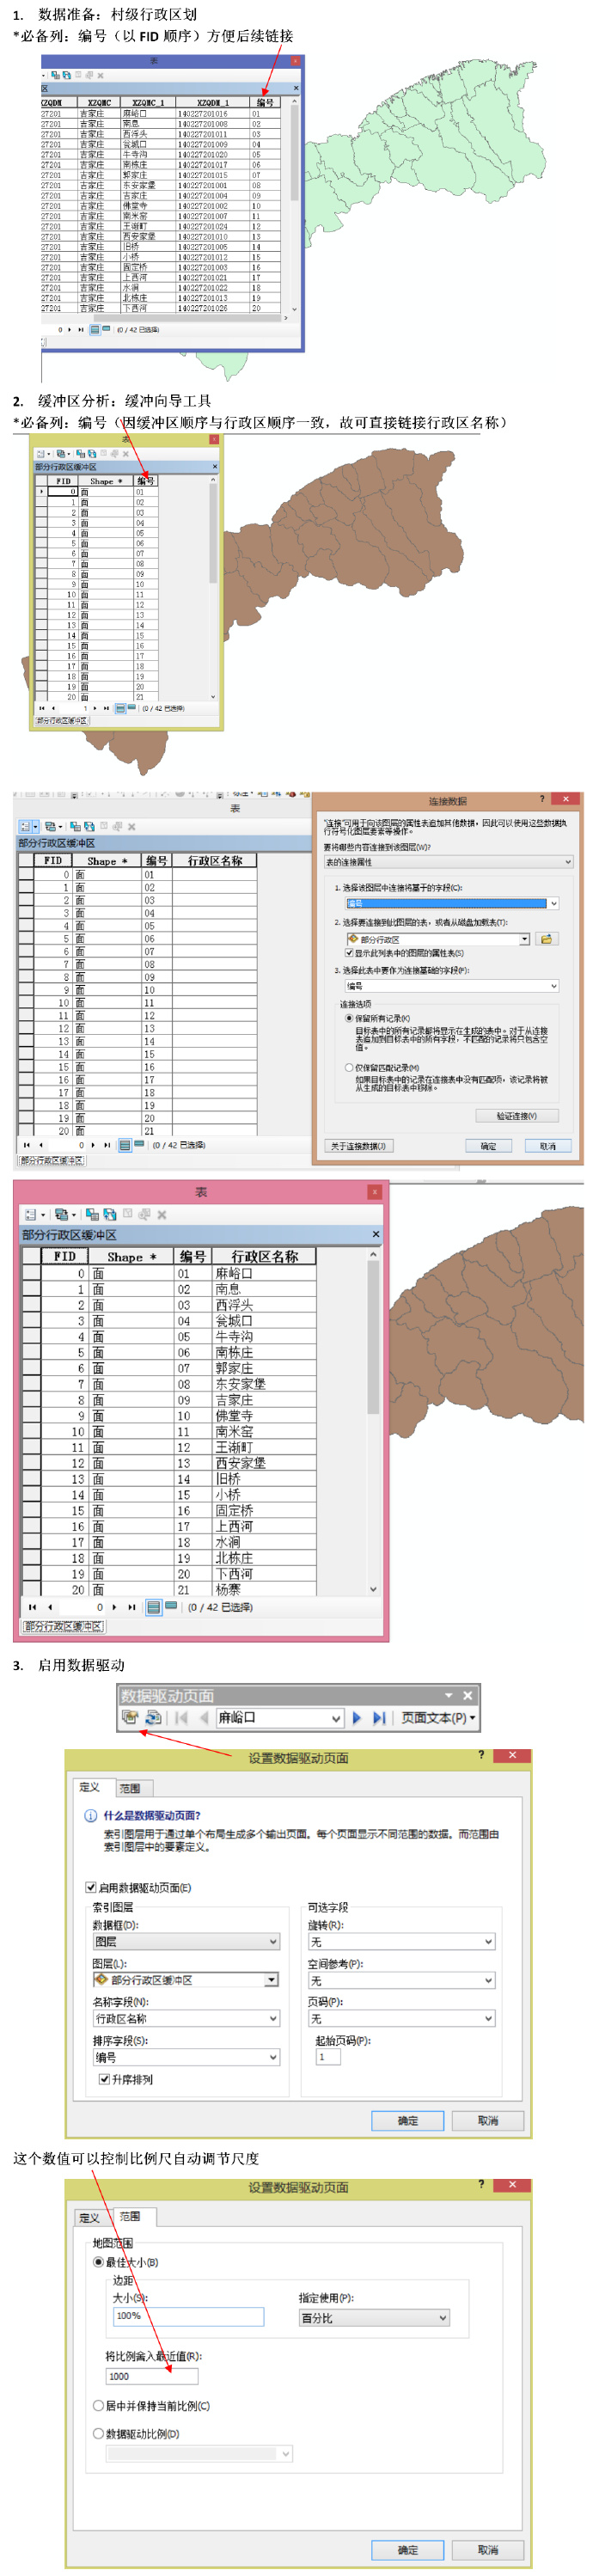Toggle 升序排列 checkbox

tap(104, 2079)
